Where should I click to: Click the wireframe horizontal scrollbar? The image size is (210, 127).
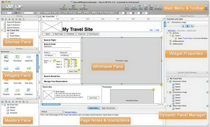point(51,104)
